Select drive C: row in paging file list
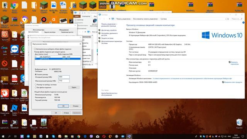Image resolution: width=247 pixels, height=139 pixels. point(58,57)
